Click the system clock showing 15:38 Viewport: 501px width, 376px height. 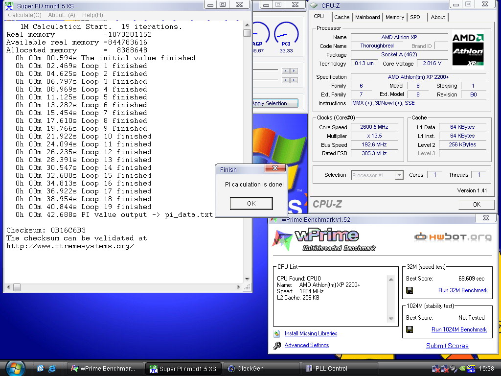click(x=486, y=369)
